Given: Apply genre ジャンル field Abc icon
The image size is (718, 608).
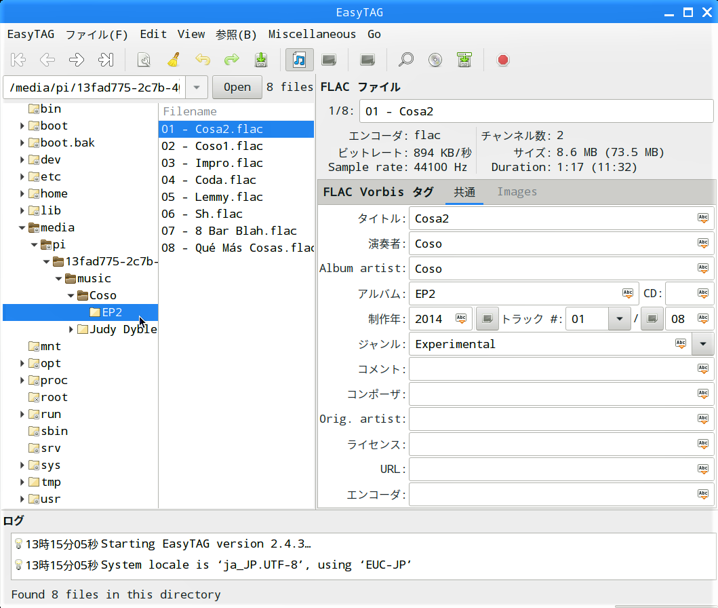Looking at the screenshot, I should 681,343.
